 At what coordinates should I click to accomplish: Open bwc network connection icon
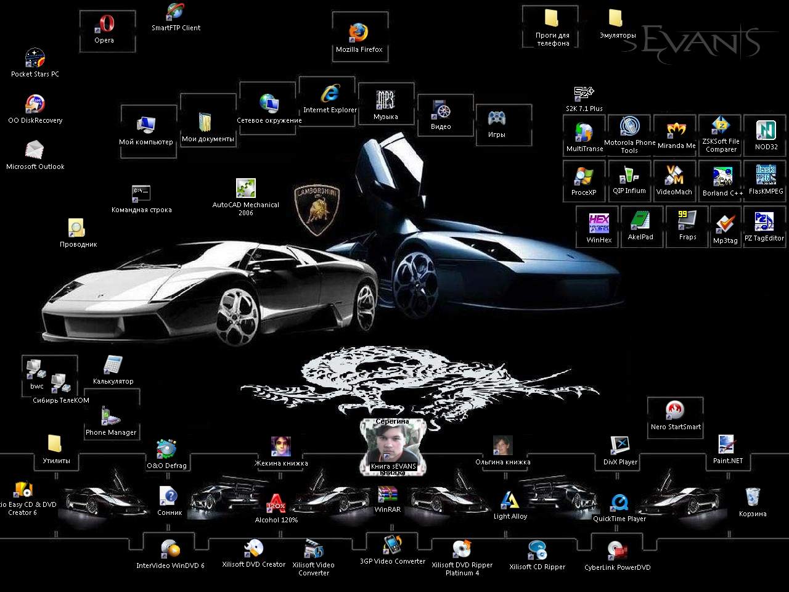[36, 370]
